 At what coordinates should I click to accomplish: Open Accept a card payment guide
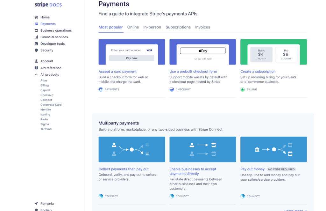pyautogui.click(x=117, y=72)
